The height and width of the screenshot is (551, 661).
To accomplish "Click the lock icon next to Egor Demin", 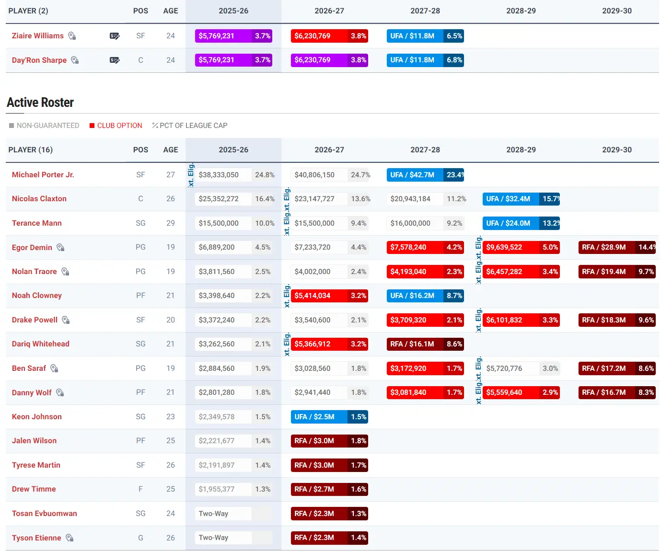I will pos(60,248).
